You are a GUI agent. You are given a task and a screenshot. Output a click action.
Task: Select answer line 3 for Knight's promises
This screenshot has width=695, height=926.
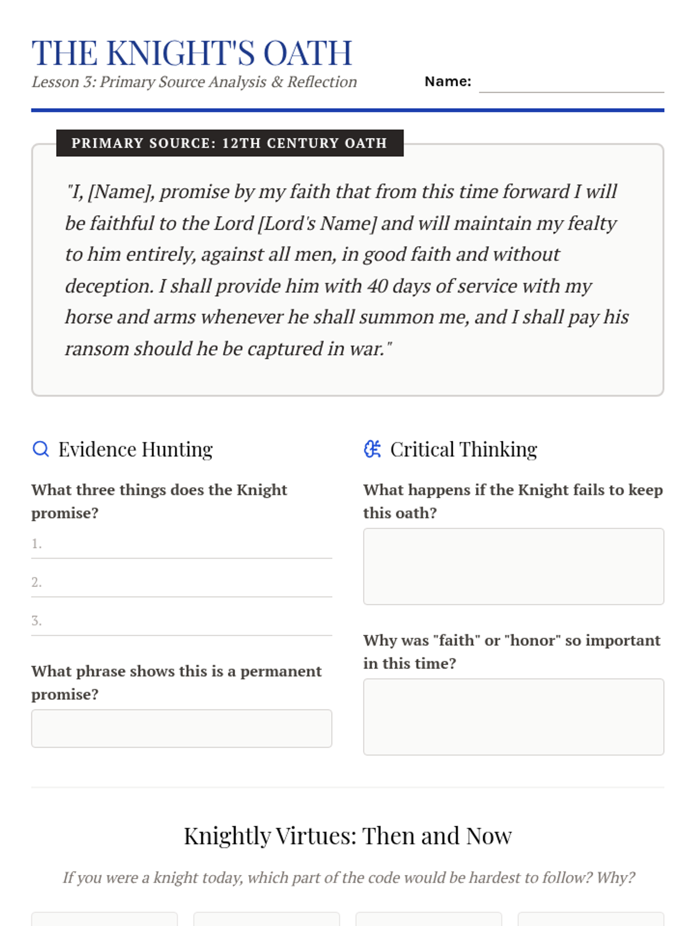point(181,622)
